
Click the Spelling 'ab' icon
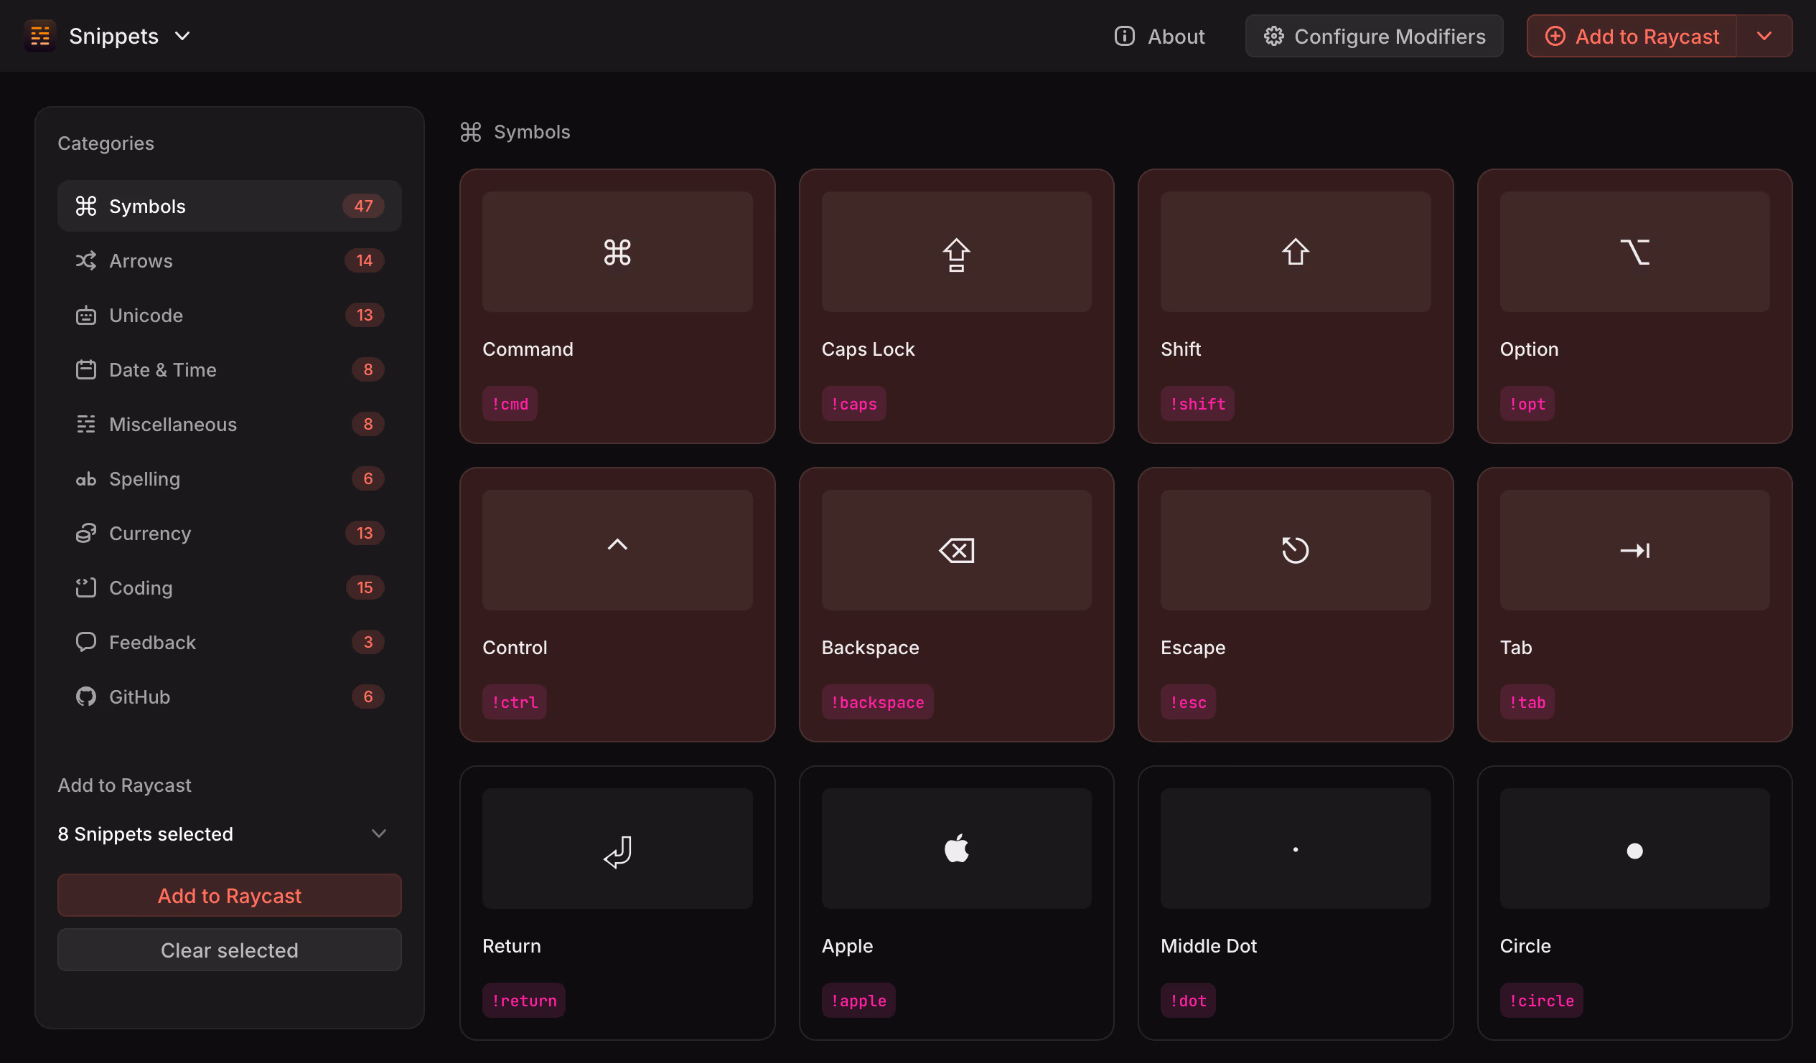85,479
